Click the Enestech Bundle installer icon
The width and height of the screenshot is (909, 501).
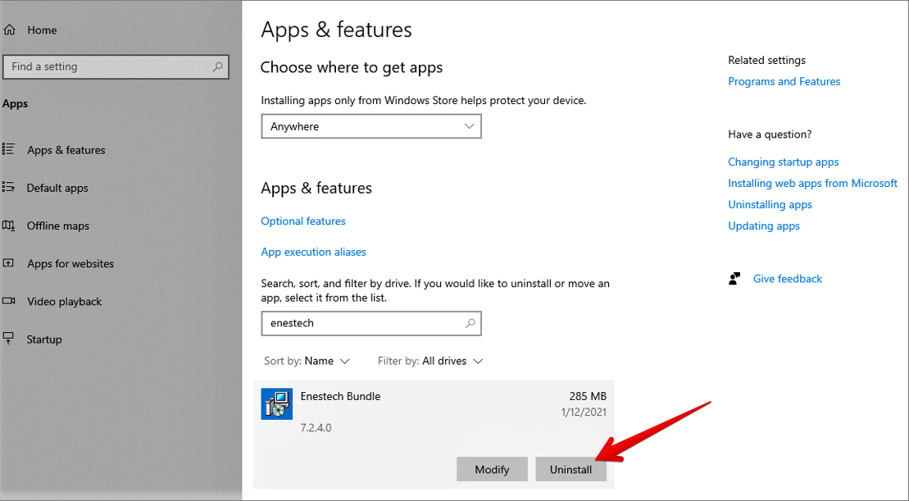pyautogui.click(x=276, y=403)
